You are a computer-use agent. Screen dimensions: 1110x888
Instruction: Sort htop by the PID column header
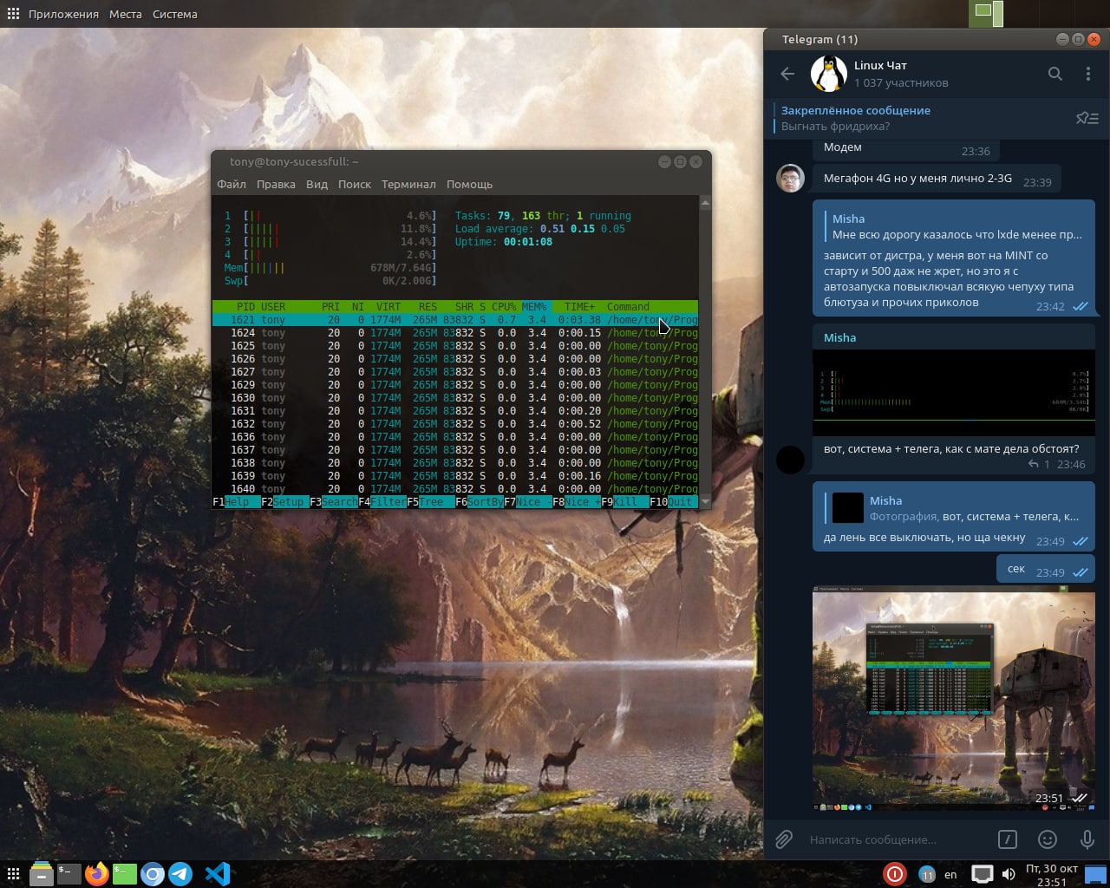(245, 307)
